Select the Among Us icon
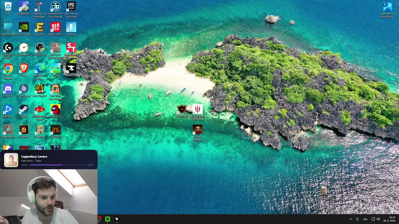This screenshot has width=399, height=224. [x=55, y=111]
